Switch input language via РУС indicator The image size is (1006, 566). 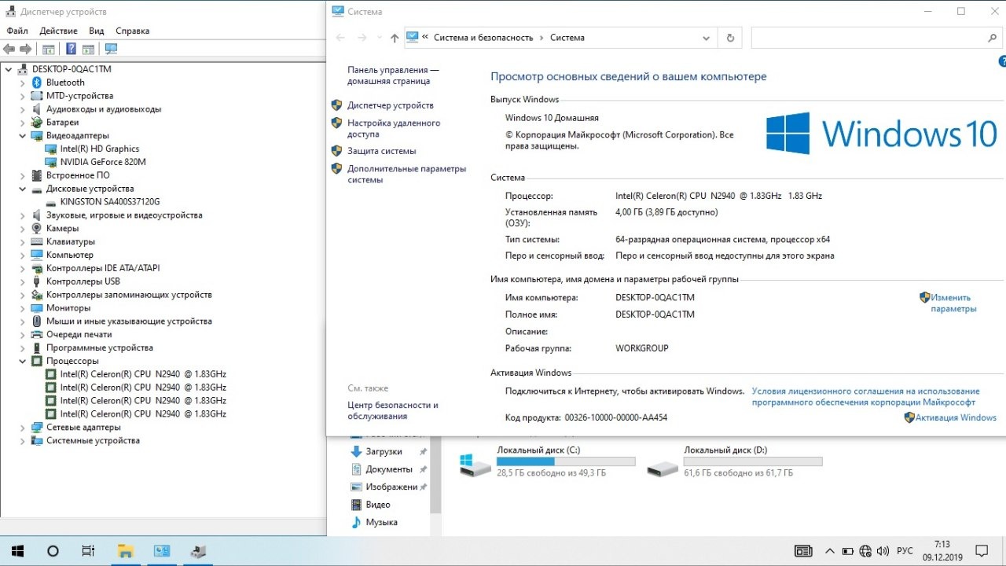tap(905, 551)
